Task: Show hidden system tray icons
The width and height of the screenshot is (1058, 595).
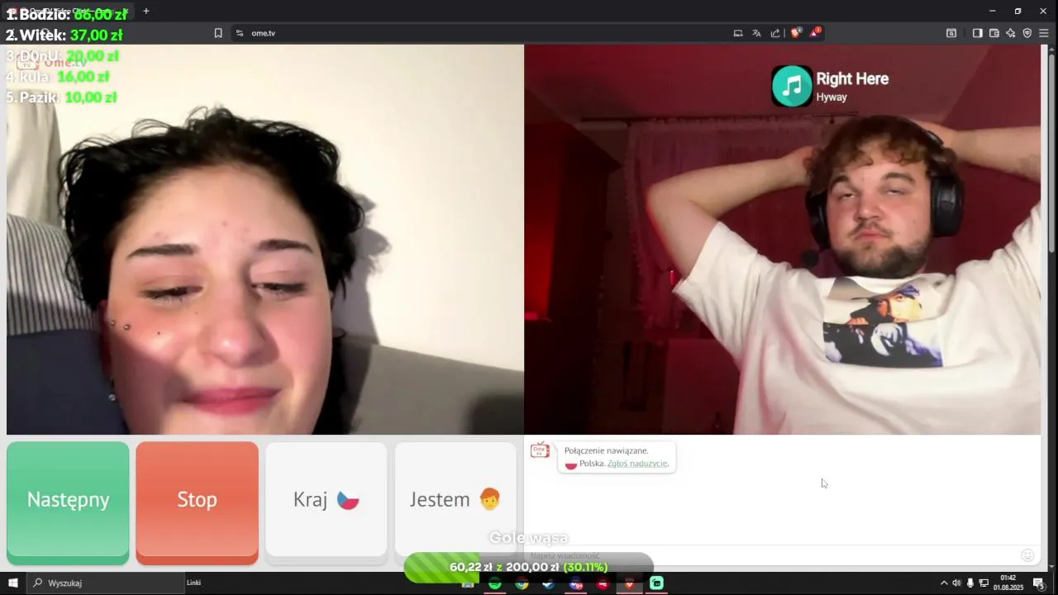Action: pos(944,583)
